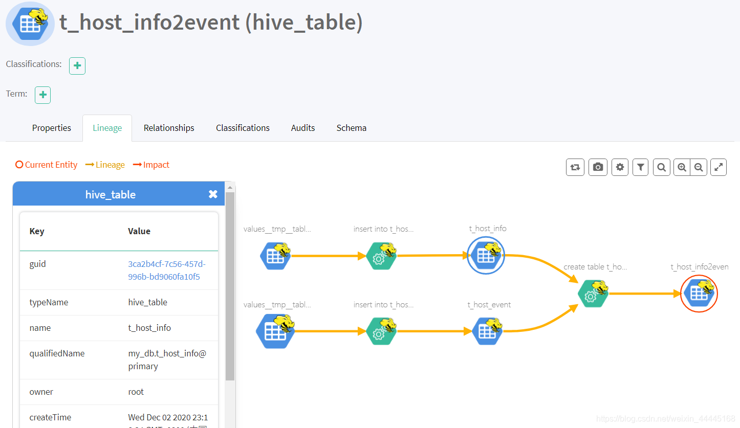Select the t_host_event table node
The image size is (740, 428).
487,331
